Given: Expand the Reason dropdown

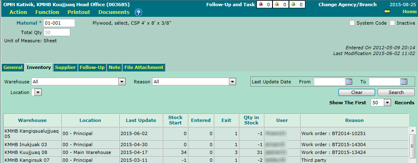Looking at the screenshot, I should [233, 82].
